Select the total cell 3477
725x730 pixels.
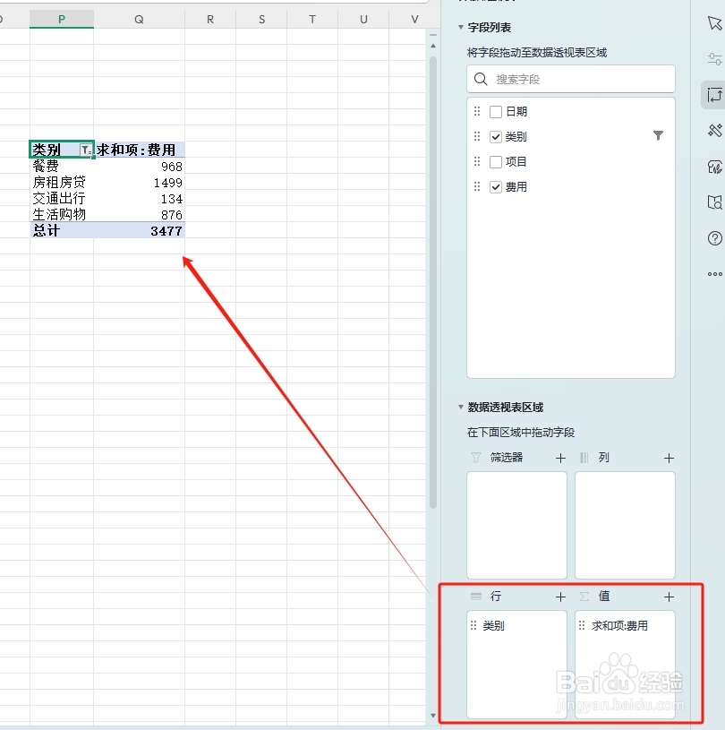point(139,230)
